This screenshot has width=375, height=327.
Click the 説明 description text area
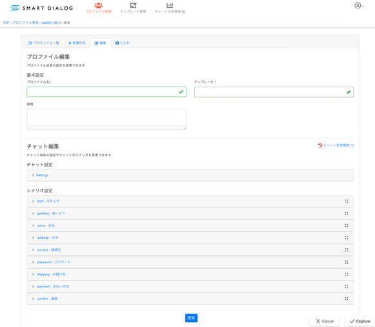[x=106, y=119]
